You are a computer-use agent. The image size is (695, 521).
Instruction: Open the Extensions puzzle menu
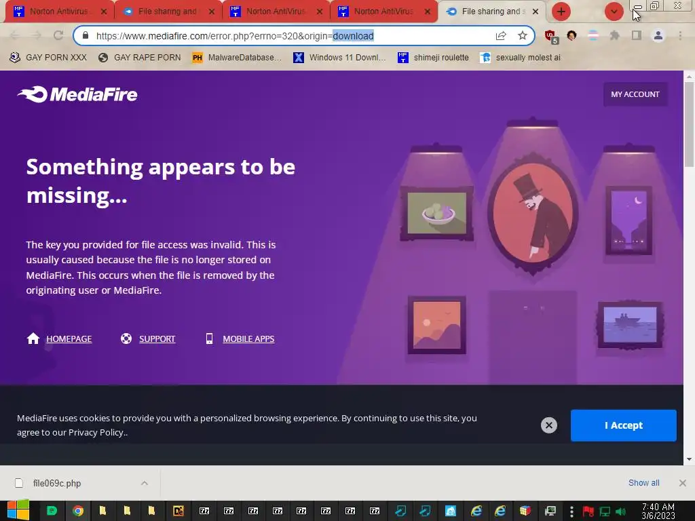click(614, 35)
